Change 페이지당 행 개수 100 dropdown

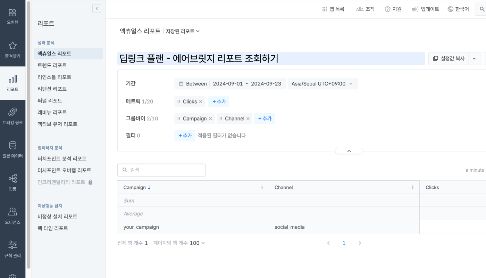coord(197,243)
